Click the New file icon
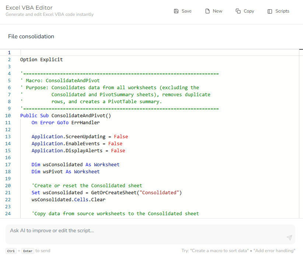The image size is (303, 258). (208, 11)
